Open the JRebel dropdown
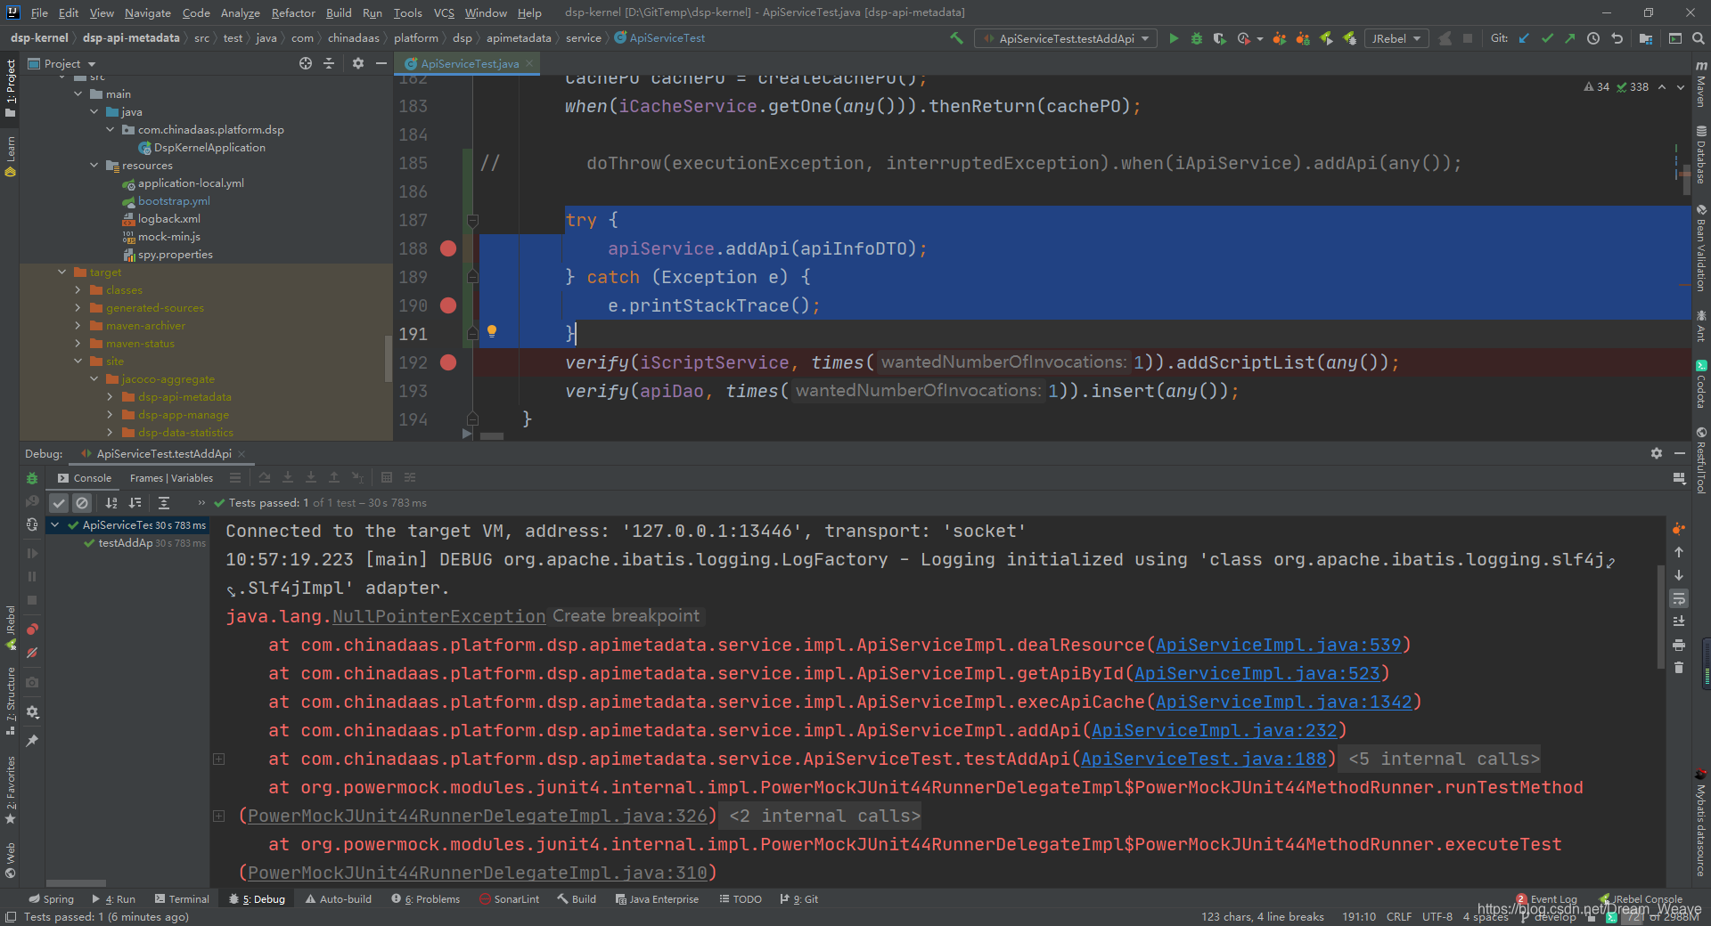 click(x=1396, y=38)
